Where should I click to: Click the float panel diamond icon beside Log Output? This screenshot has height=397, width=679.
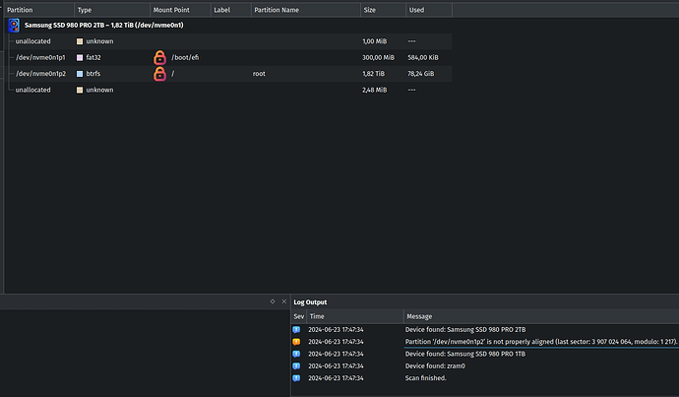[273, 301]
